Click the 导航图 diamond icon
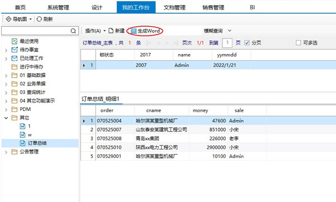The width and height of the screenshot is (336, 202). tap(8, 19)
